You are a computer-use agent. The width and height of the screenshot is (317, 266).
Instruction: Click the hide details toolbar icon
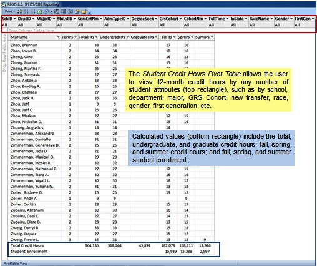click(x=71, y=12)
